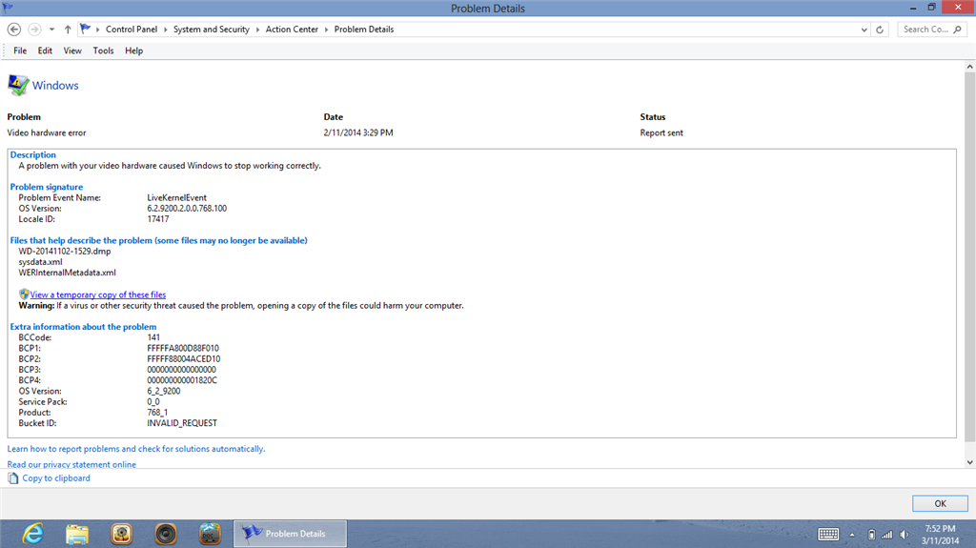Expand chevron after System and Security
The width and height of the screenshot is (976, 548).
(x=257, y=30)
